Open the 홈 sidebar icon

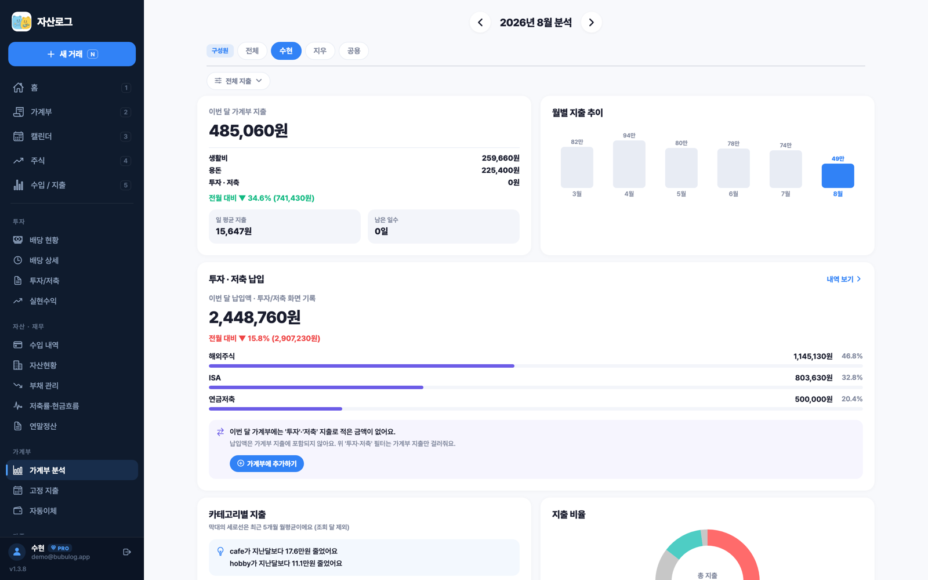(x=19, y=88)
